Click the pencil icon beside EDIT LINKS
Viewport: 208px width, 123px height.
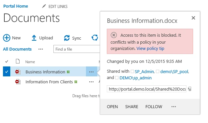pyautogui.click(x=44, y=6)
